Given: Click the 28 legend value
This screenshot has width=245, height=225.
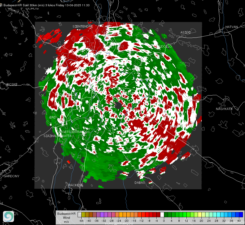Looking at the screenshot, I should [x=216, y=221].
